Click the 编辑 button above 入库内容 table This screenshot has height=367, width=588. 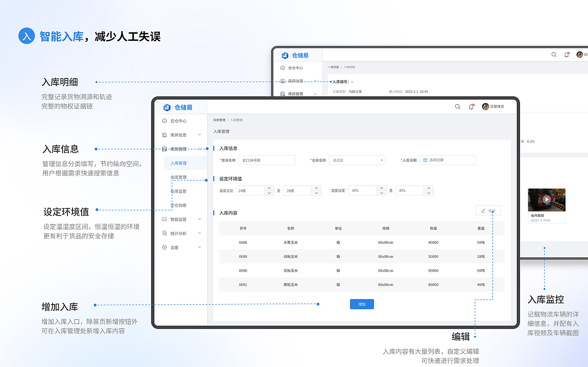[x=487, y=210]
